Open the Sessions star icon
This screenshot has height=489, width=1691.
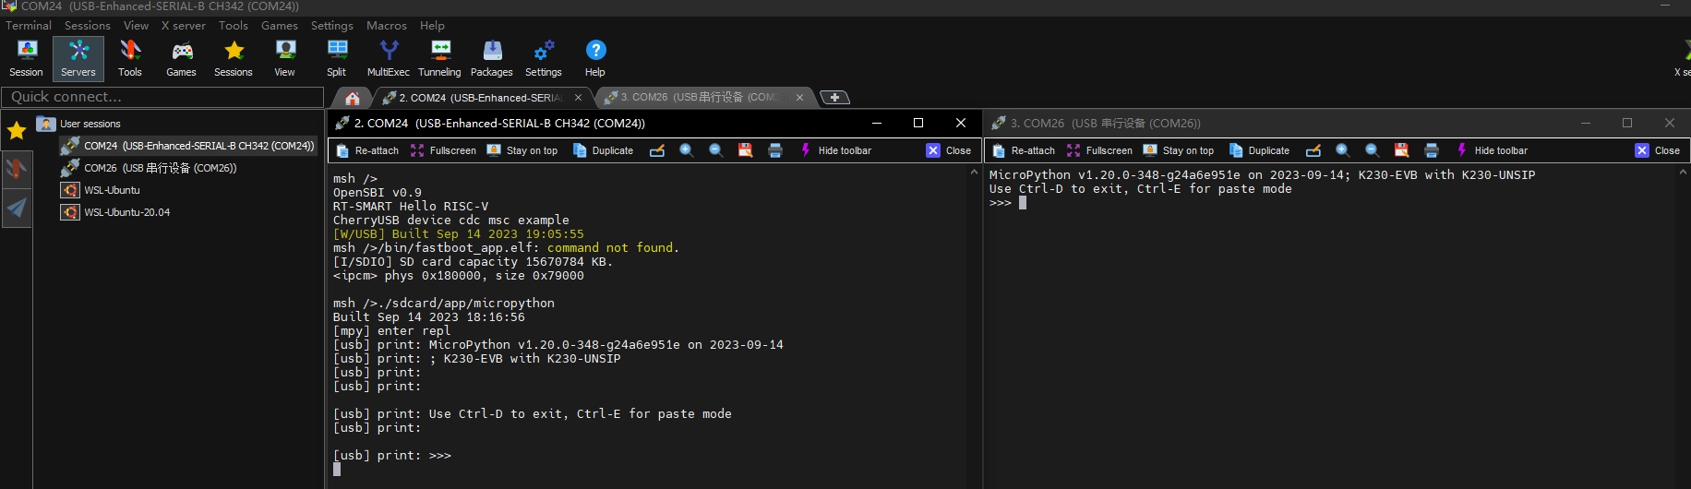[x=234, y=58]
